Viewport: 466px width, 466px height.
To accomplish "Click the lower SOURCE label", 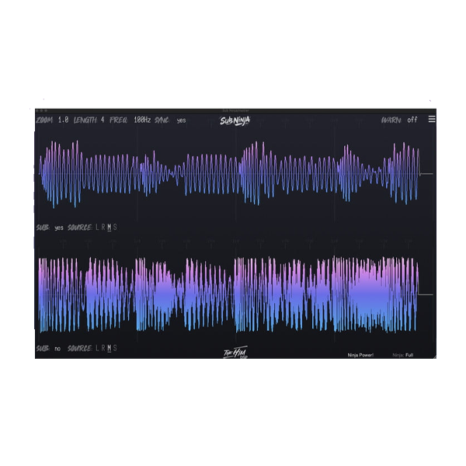I will [80, 348].
